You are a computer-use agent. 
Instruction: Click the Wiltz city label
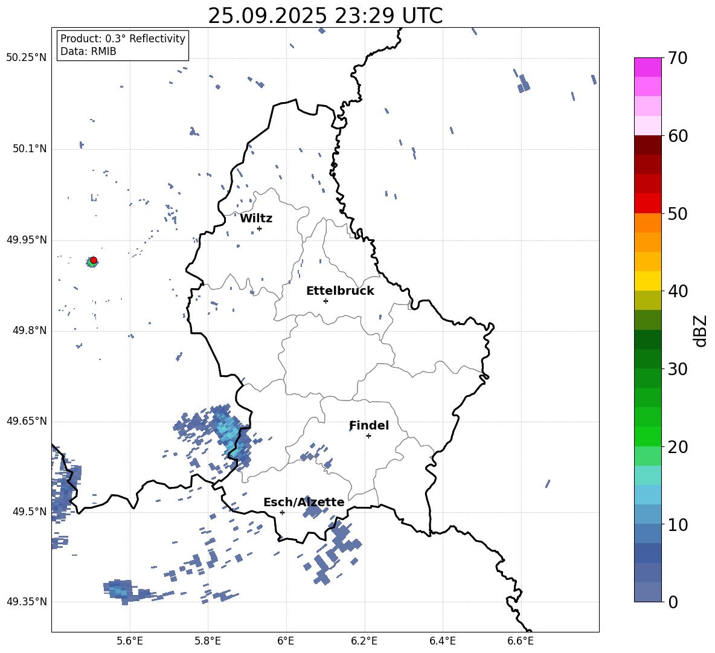coord(256,219)
